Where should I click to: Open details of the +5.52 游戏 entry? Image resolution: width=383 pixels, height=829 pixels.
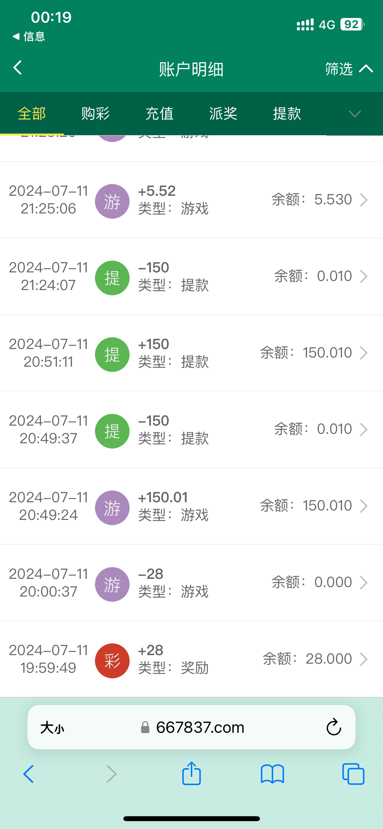(363, 200)
